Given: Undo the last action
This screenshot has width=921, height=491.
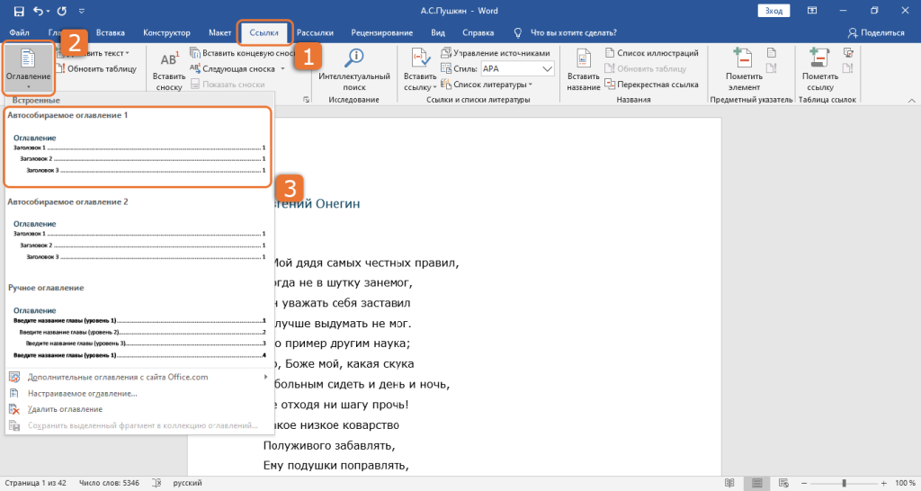Looking at the screenshot, I should 38,11.
